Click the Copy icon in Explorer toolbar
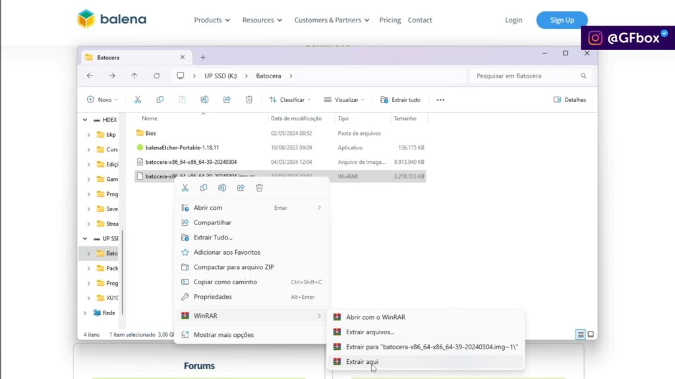 tap(160, 100)
